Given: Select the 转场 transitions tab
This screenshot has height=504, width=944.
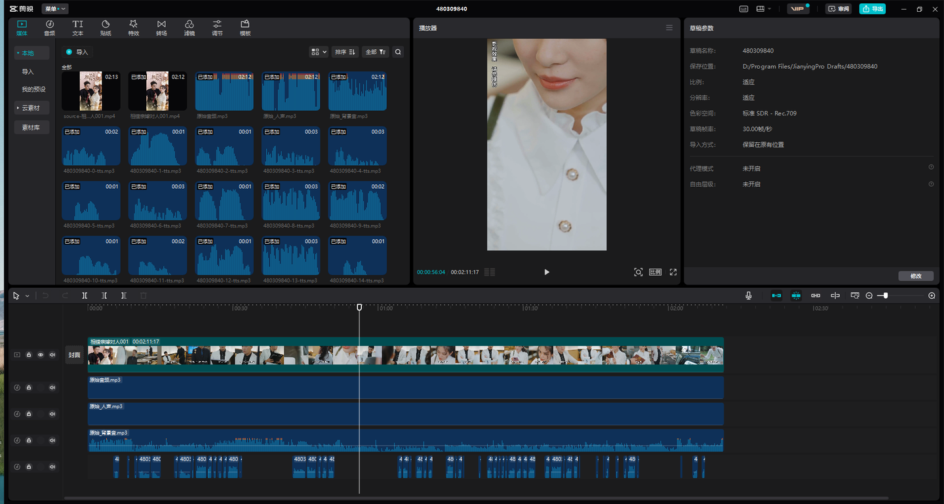Looking at the screenshot, I should (161, 28).
